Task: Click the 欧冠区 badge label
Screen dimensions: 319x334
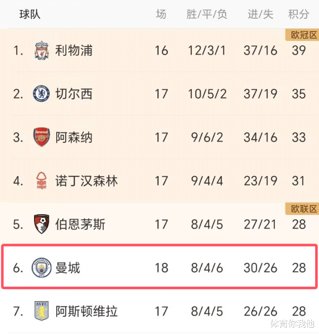Action: 302,35
